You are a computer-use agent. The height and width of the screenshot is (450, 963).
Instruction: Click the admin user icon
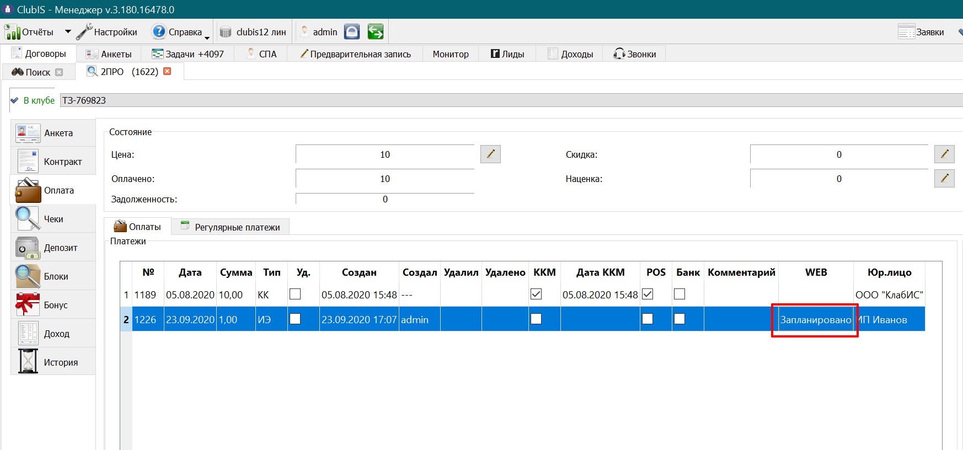[x=304, y=32]
